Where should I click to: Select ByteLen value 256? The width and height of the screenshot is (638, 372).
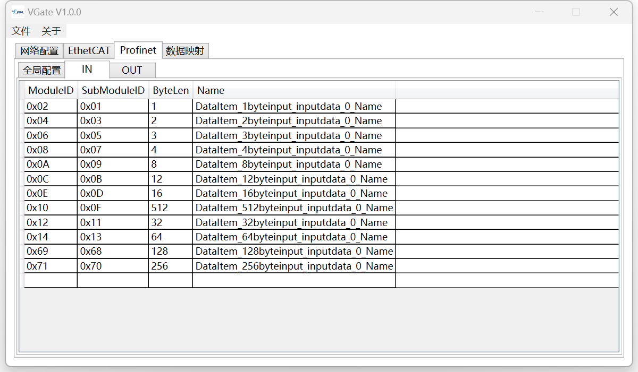pos(170,266)
